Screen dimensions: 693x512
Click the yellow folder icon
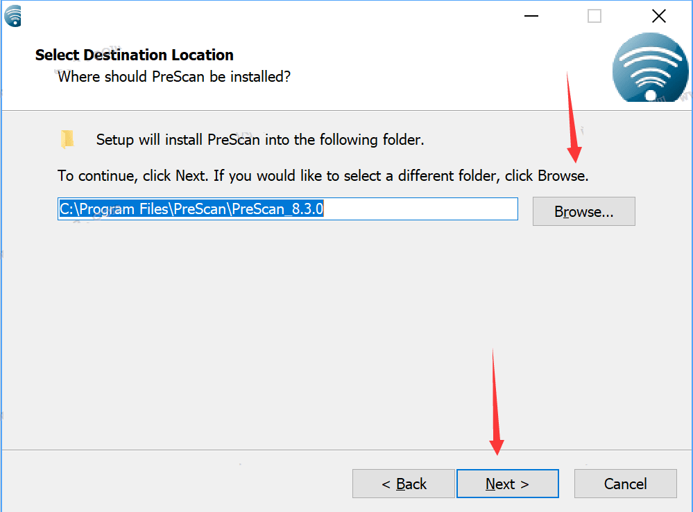[x=67, y=139]
